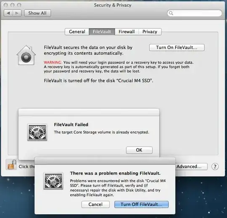Cancel the problem enabling FileVault dialog

[x=95, y=204]
